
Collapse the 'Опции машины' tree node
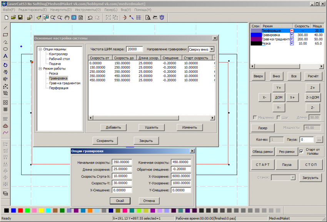click(40, 49)
